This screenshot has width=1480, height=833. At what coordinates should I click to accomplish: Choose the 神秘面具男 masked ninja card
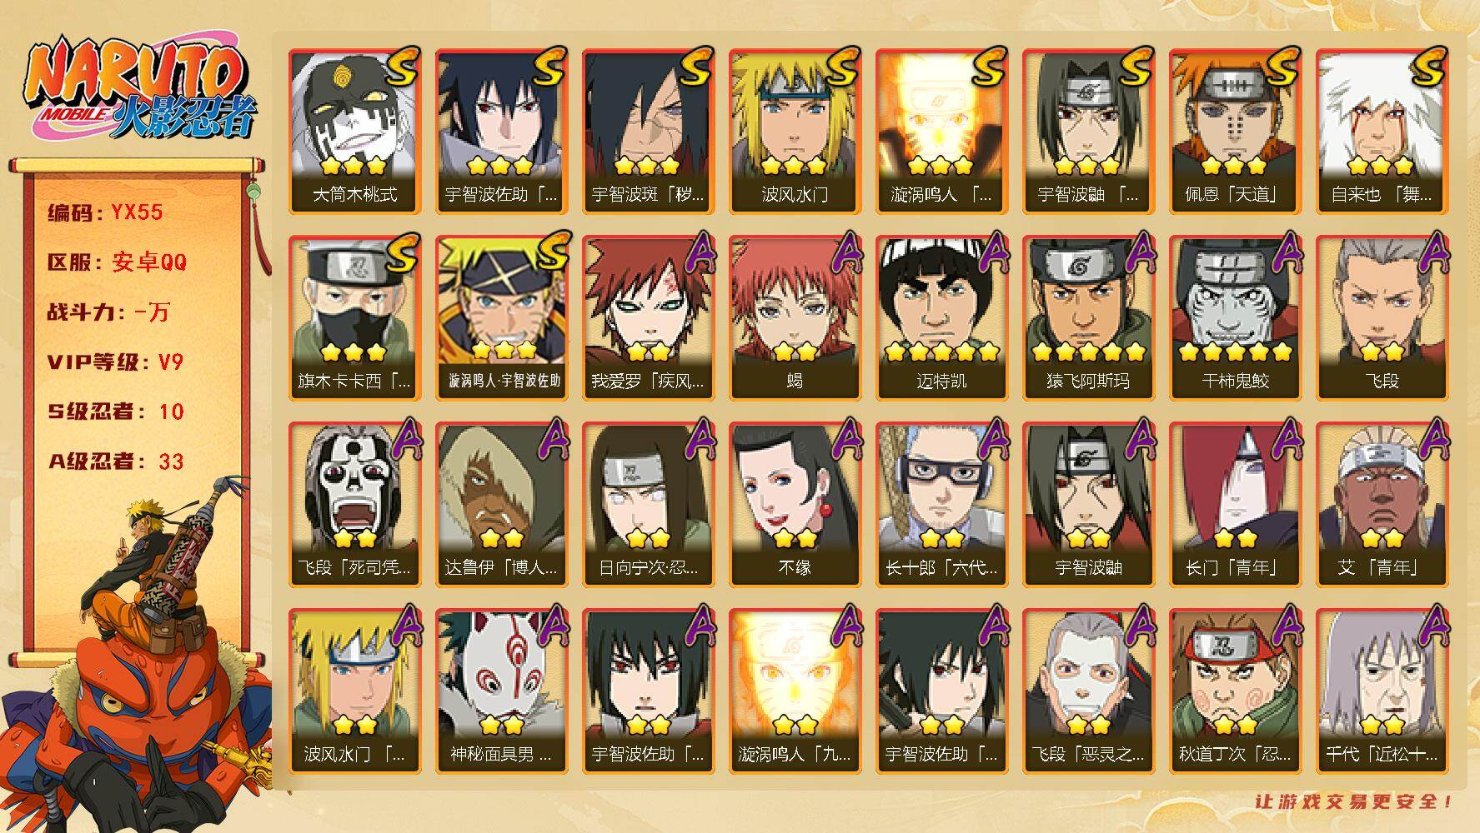(501, 691)
